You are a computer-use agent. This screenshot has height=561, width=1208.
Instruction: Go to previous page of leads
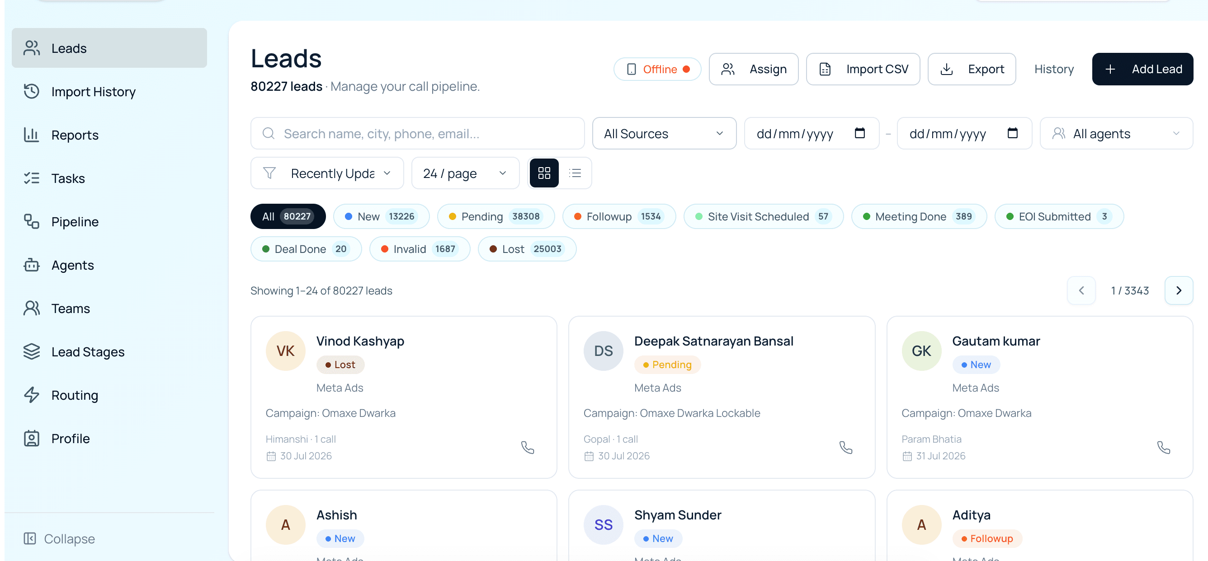coord(1081,290)
